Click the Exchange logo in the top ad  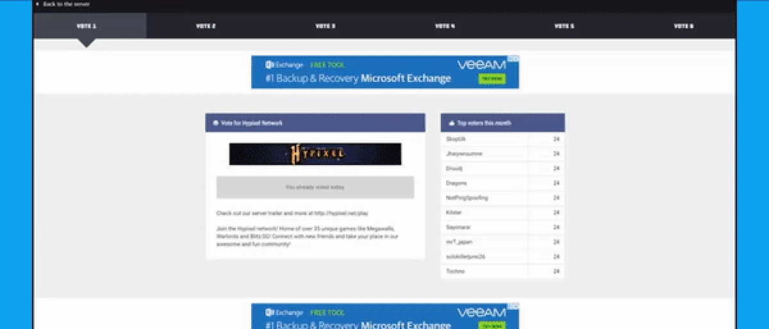(284, 65)
